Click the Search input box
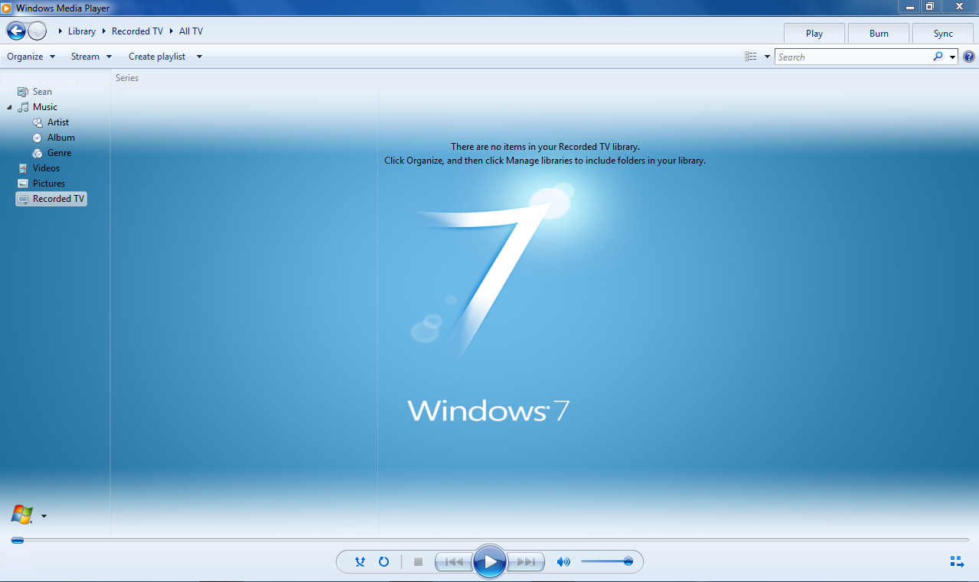The image size is (979, 582). [853, 57]
